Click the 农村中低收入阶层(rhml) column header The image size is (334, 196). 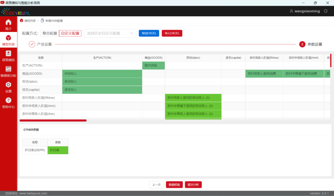(304, 58)
